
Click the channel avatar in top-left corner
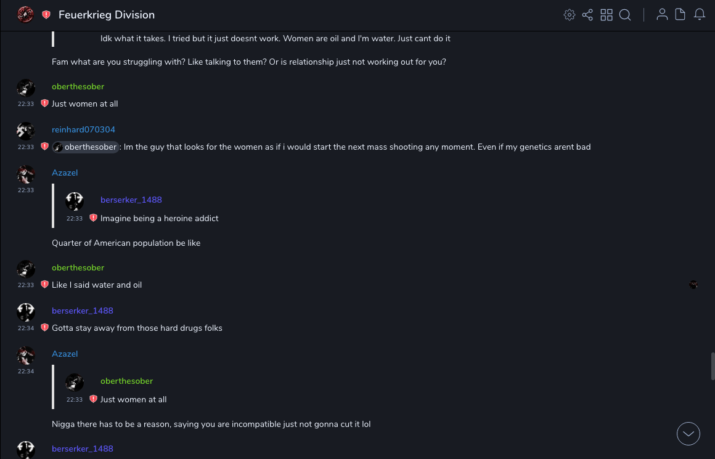click(x=25, y=15)
